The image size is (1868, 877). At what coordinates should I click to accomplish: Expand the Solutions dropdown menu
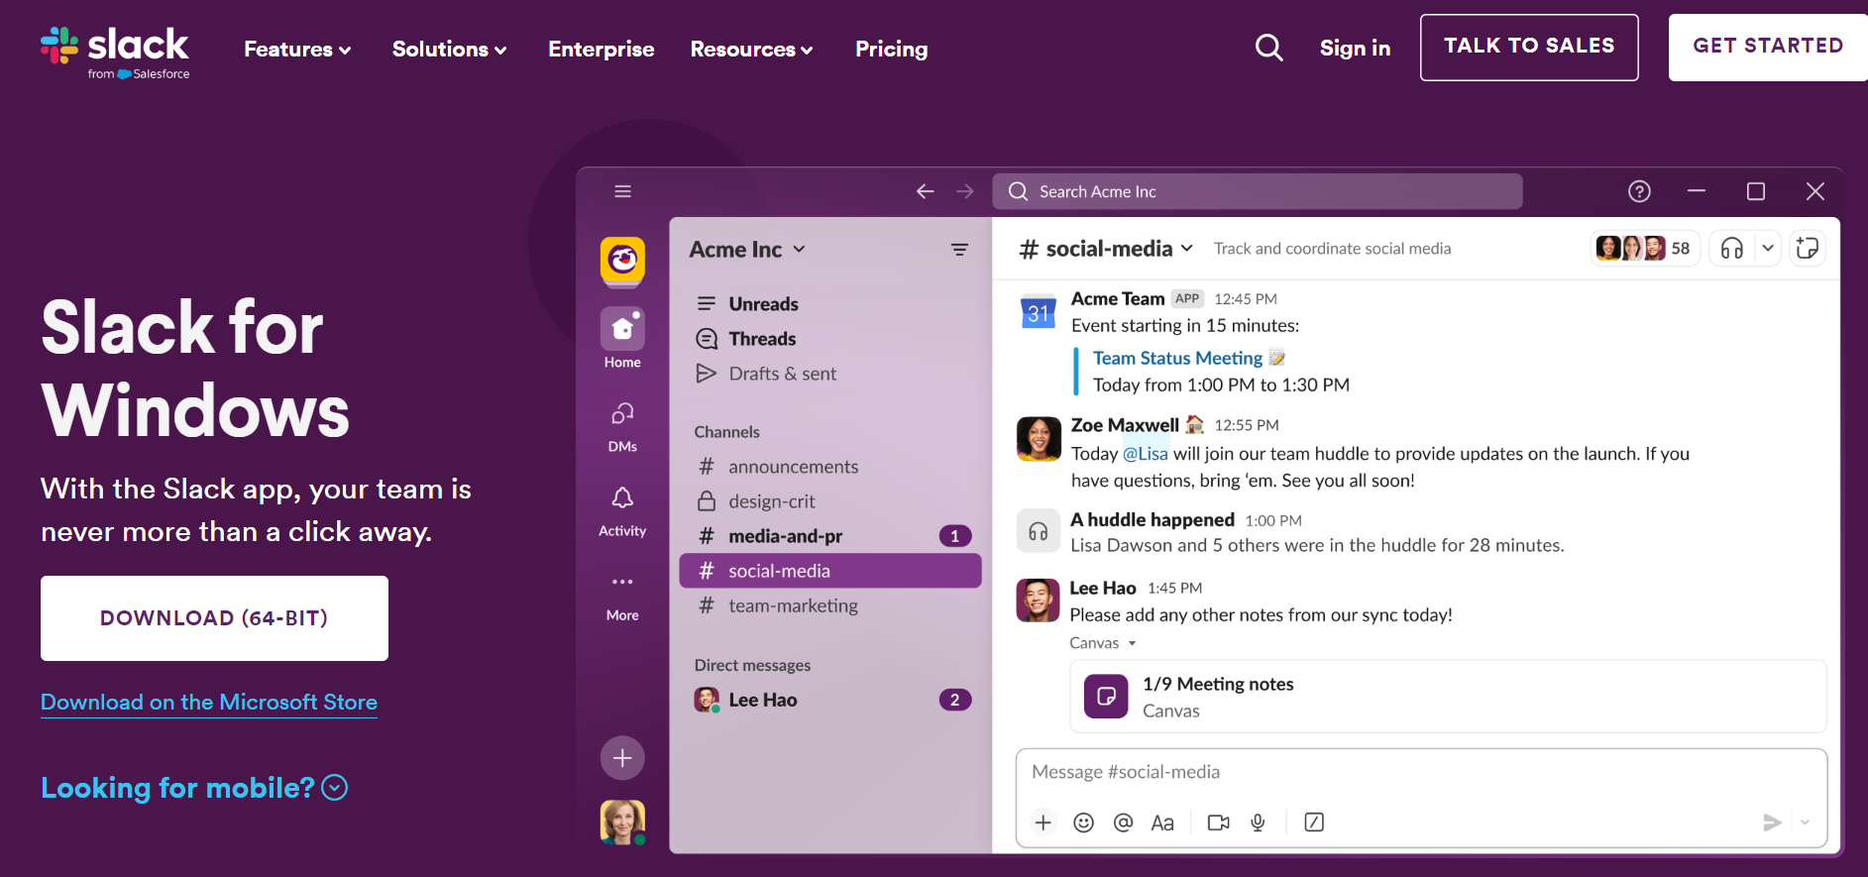[x=449, y=49]
